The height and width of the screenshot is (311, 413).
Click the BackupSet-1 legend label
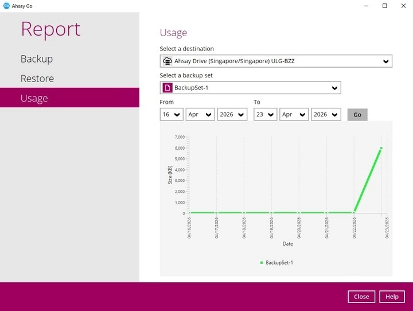(279, 263)
